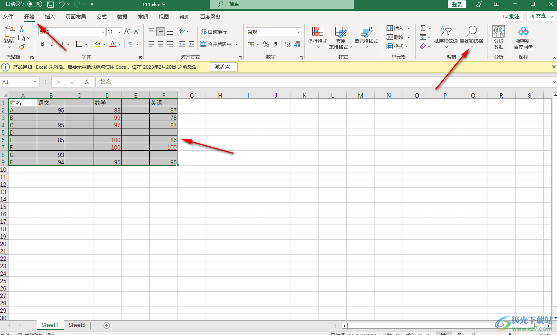
Task: Open 套用表格格式 table styles
Action: pyautogui.click(x=340, y=38)
